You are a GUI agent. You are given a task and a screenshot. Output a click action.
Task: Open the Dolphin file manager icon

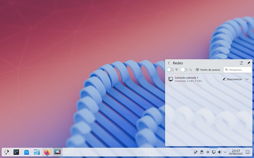point(37,152)
